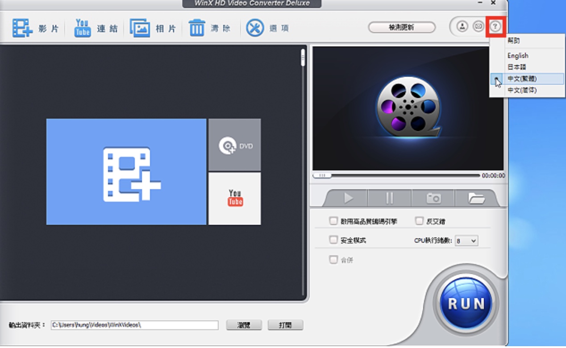The height and width of the screenshot is (348, 566).
Task: Click the 相片 photo toolbar icon
Action: [140, 28]
